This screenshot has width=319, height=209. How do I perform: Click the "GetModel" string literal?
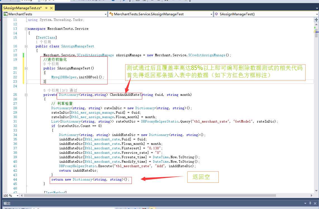pos(243,121)
